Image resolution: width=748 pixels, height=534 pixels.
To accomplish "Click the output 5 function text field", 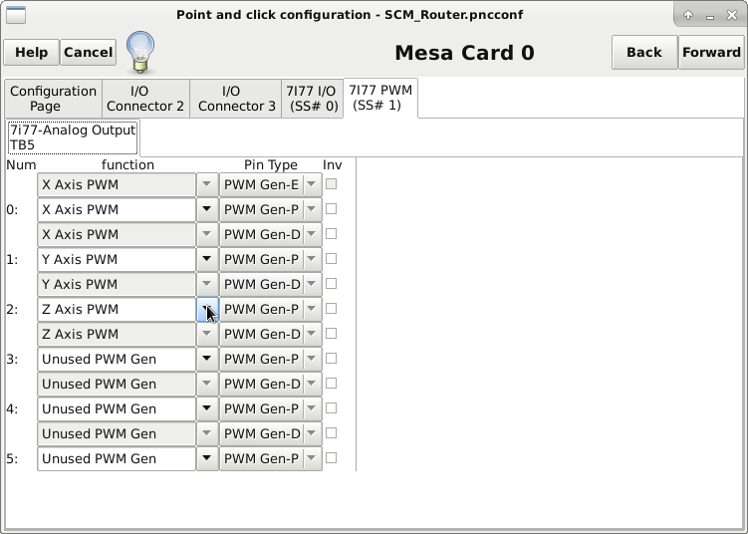I will tap(116, 459).
